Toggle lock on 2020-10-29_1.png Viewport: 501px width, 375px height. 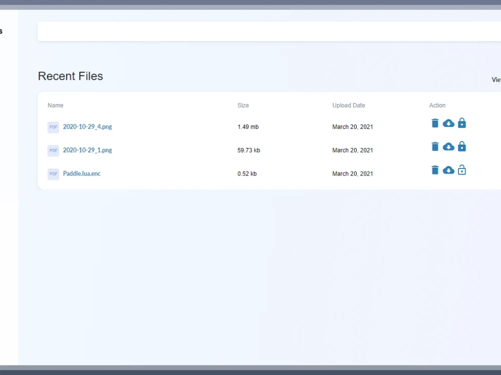pos(462,146)
